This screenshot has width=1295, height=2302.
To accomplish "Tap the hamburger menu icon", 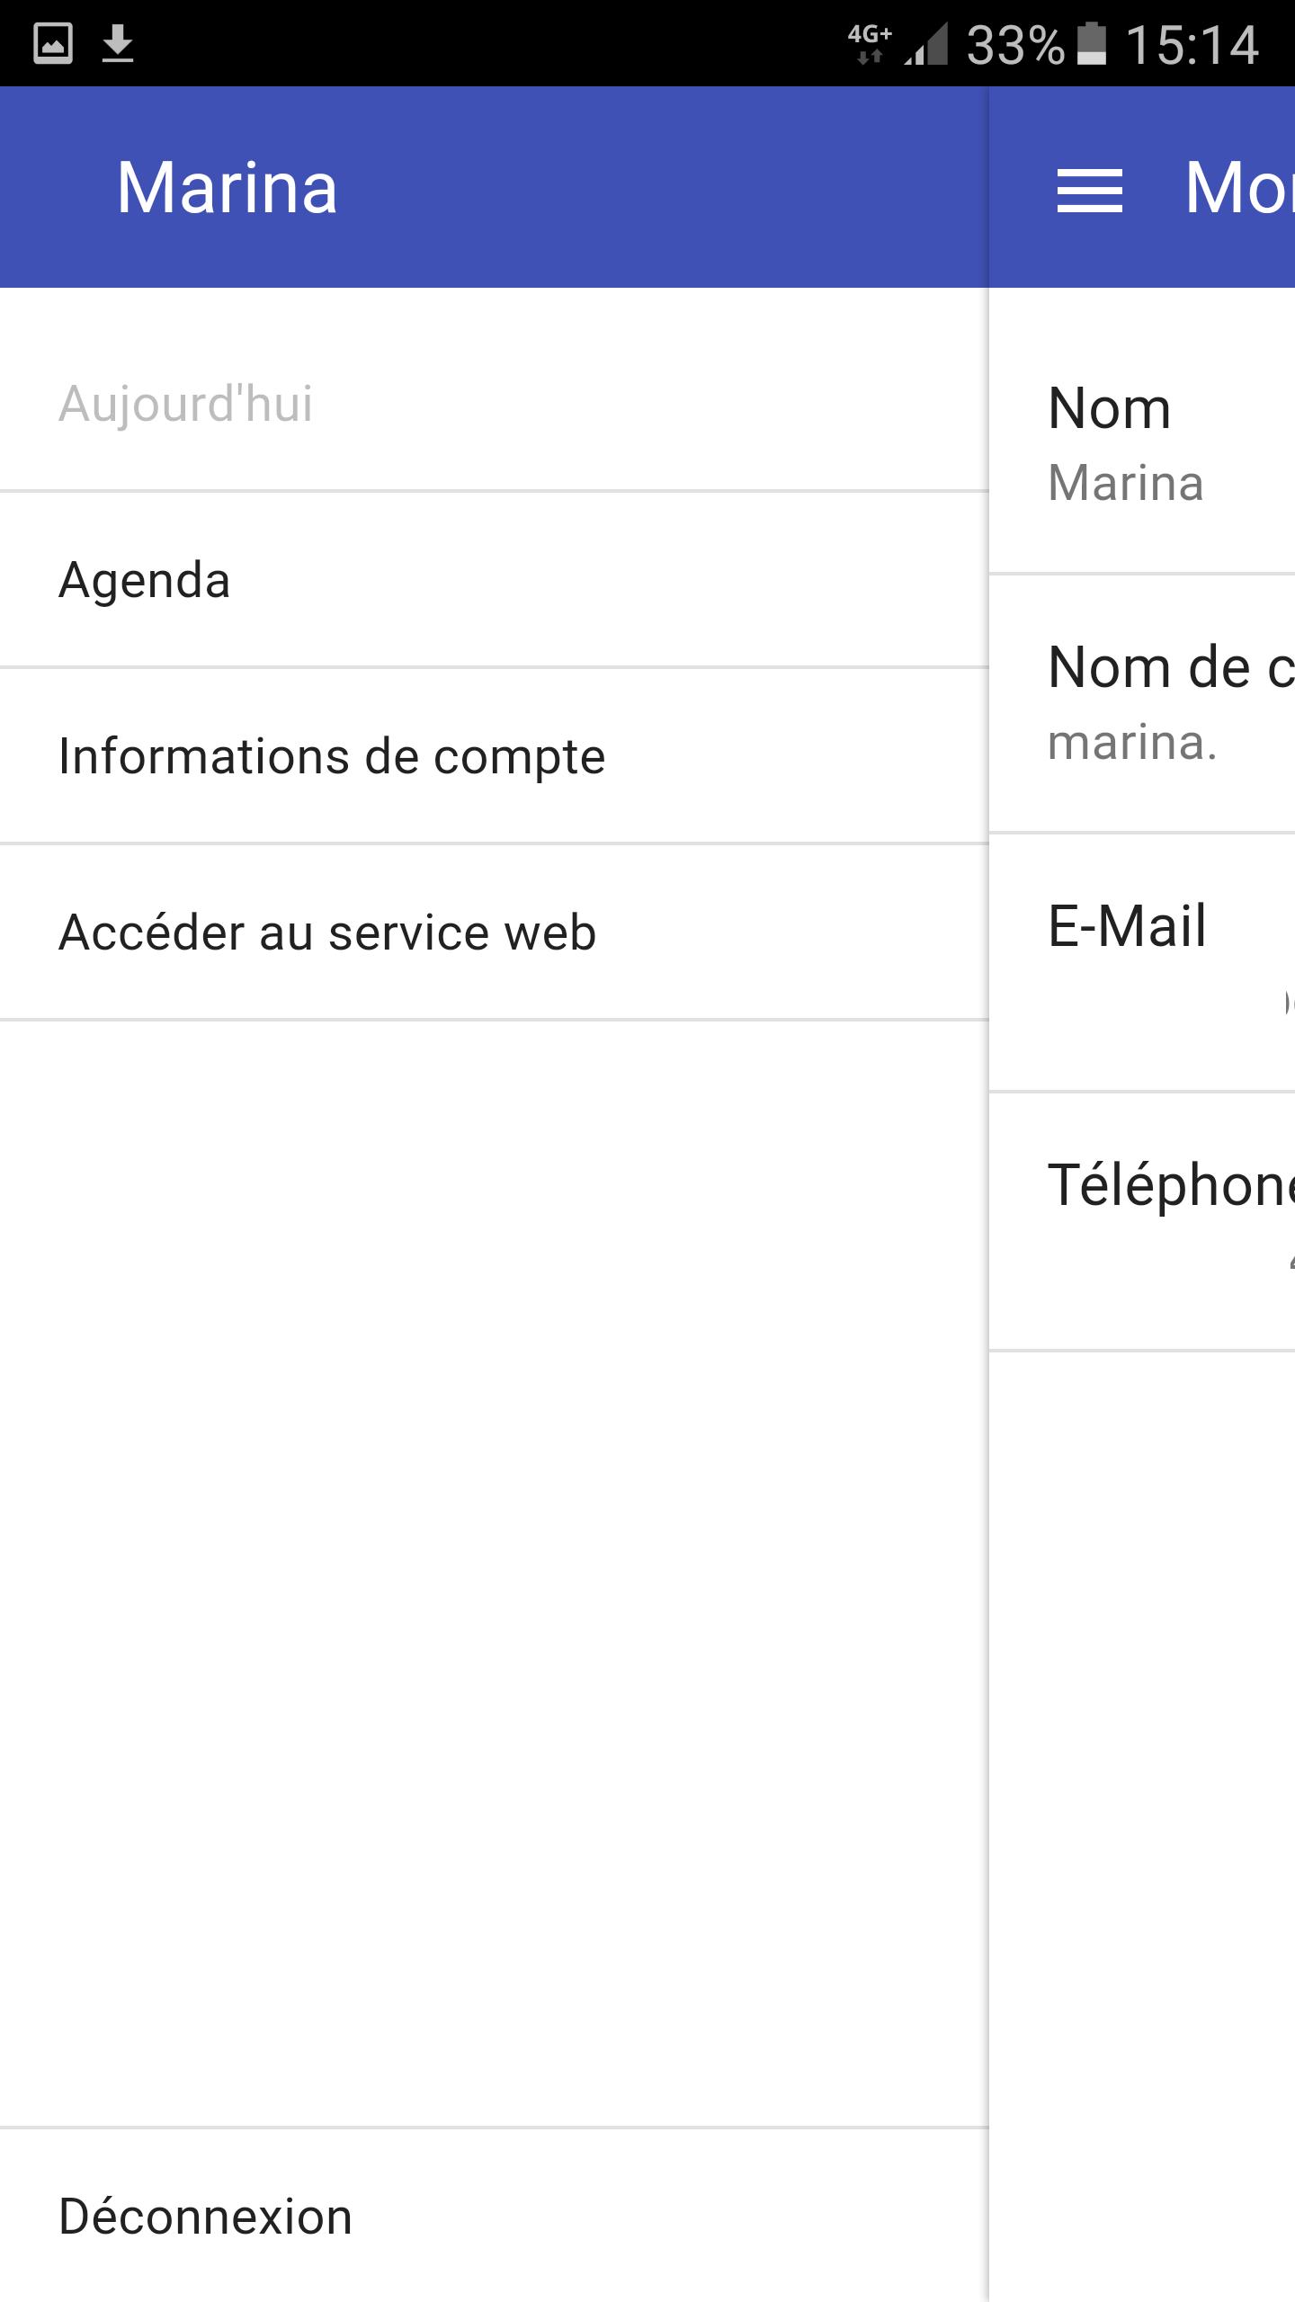I will (1089, 191).
